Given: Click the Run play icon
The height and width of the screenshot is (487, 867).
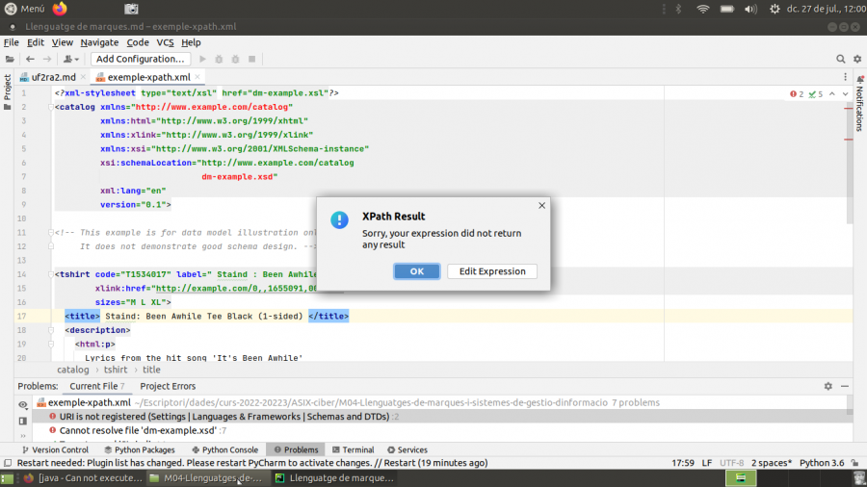Looking at the screenshot, I should pyautogui.click(x=202, y=59).
